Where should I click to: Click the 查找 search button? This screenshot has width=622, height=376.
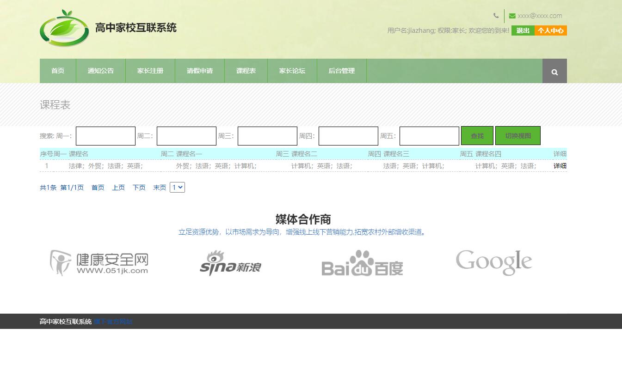pyautogui.click(x=477, y=135)
